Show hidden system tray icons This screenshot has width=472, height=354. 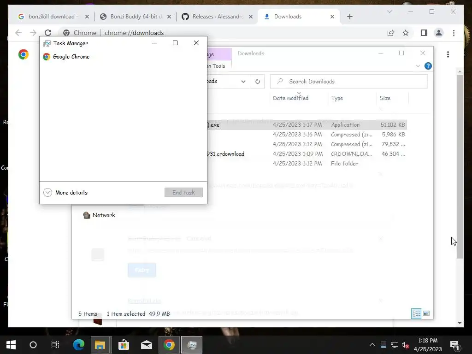pos(372,345)
